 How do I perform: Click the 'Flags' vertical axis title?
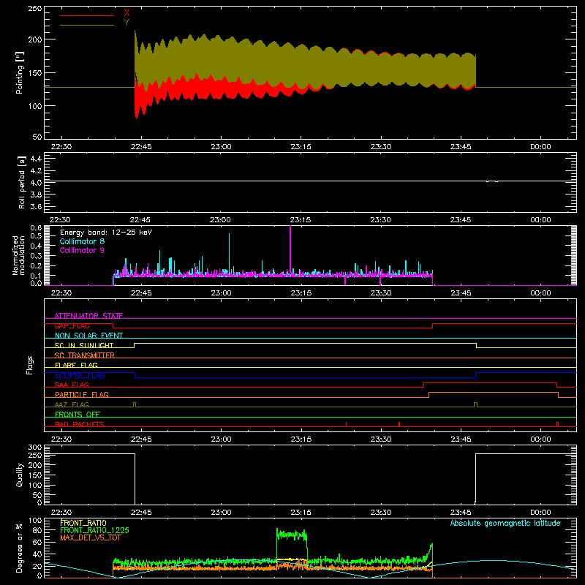pyautogui.click(x=30, y=365)
